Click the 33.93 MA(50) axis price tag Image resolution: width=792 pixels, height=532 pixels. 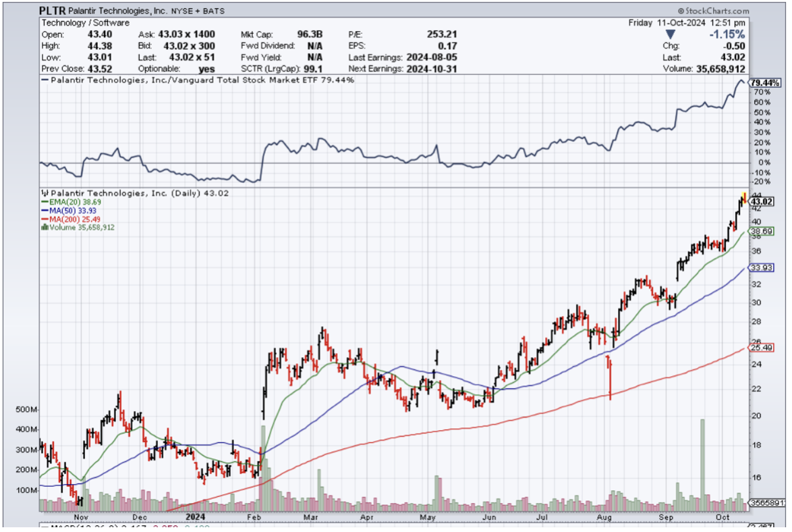tap(761, 267)
